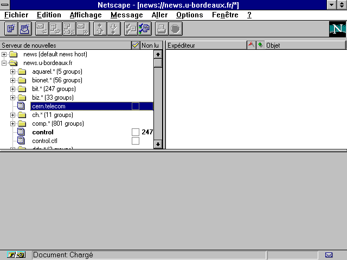Expand the ch.* group folder

pyautogui.click(x=12, y=115)
